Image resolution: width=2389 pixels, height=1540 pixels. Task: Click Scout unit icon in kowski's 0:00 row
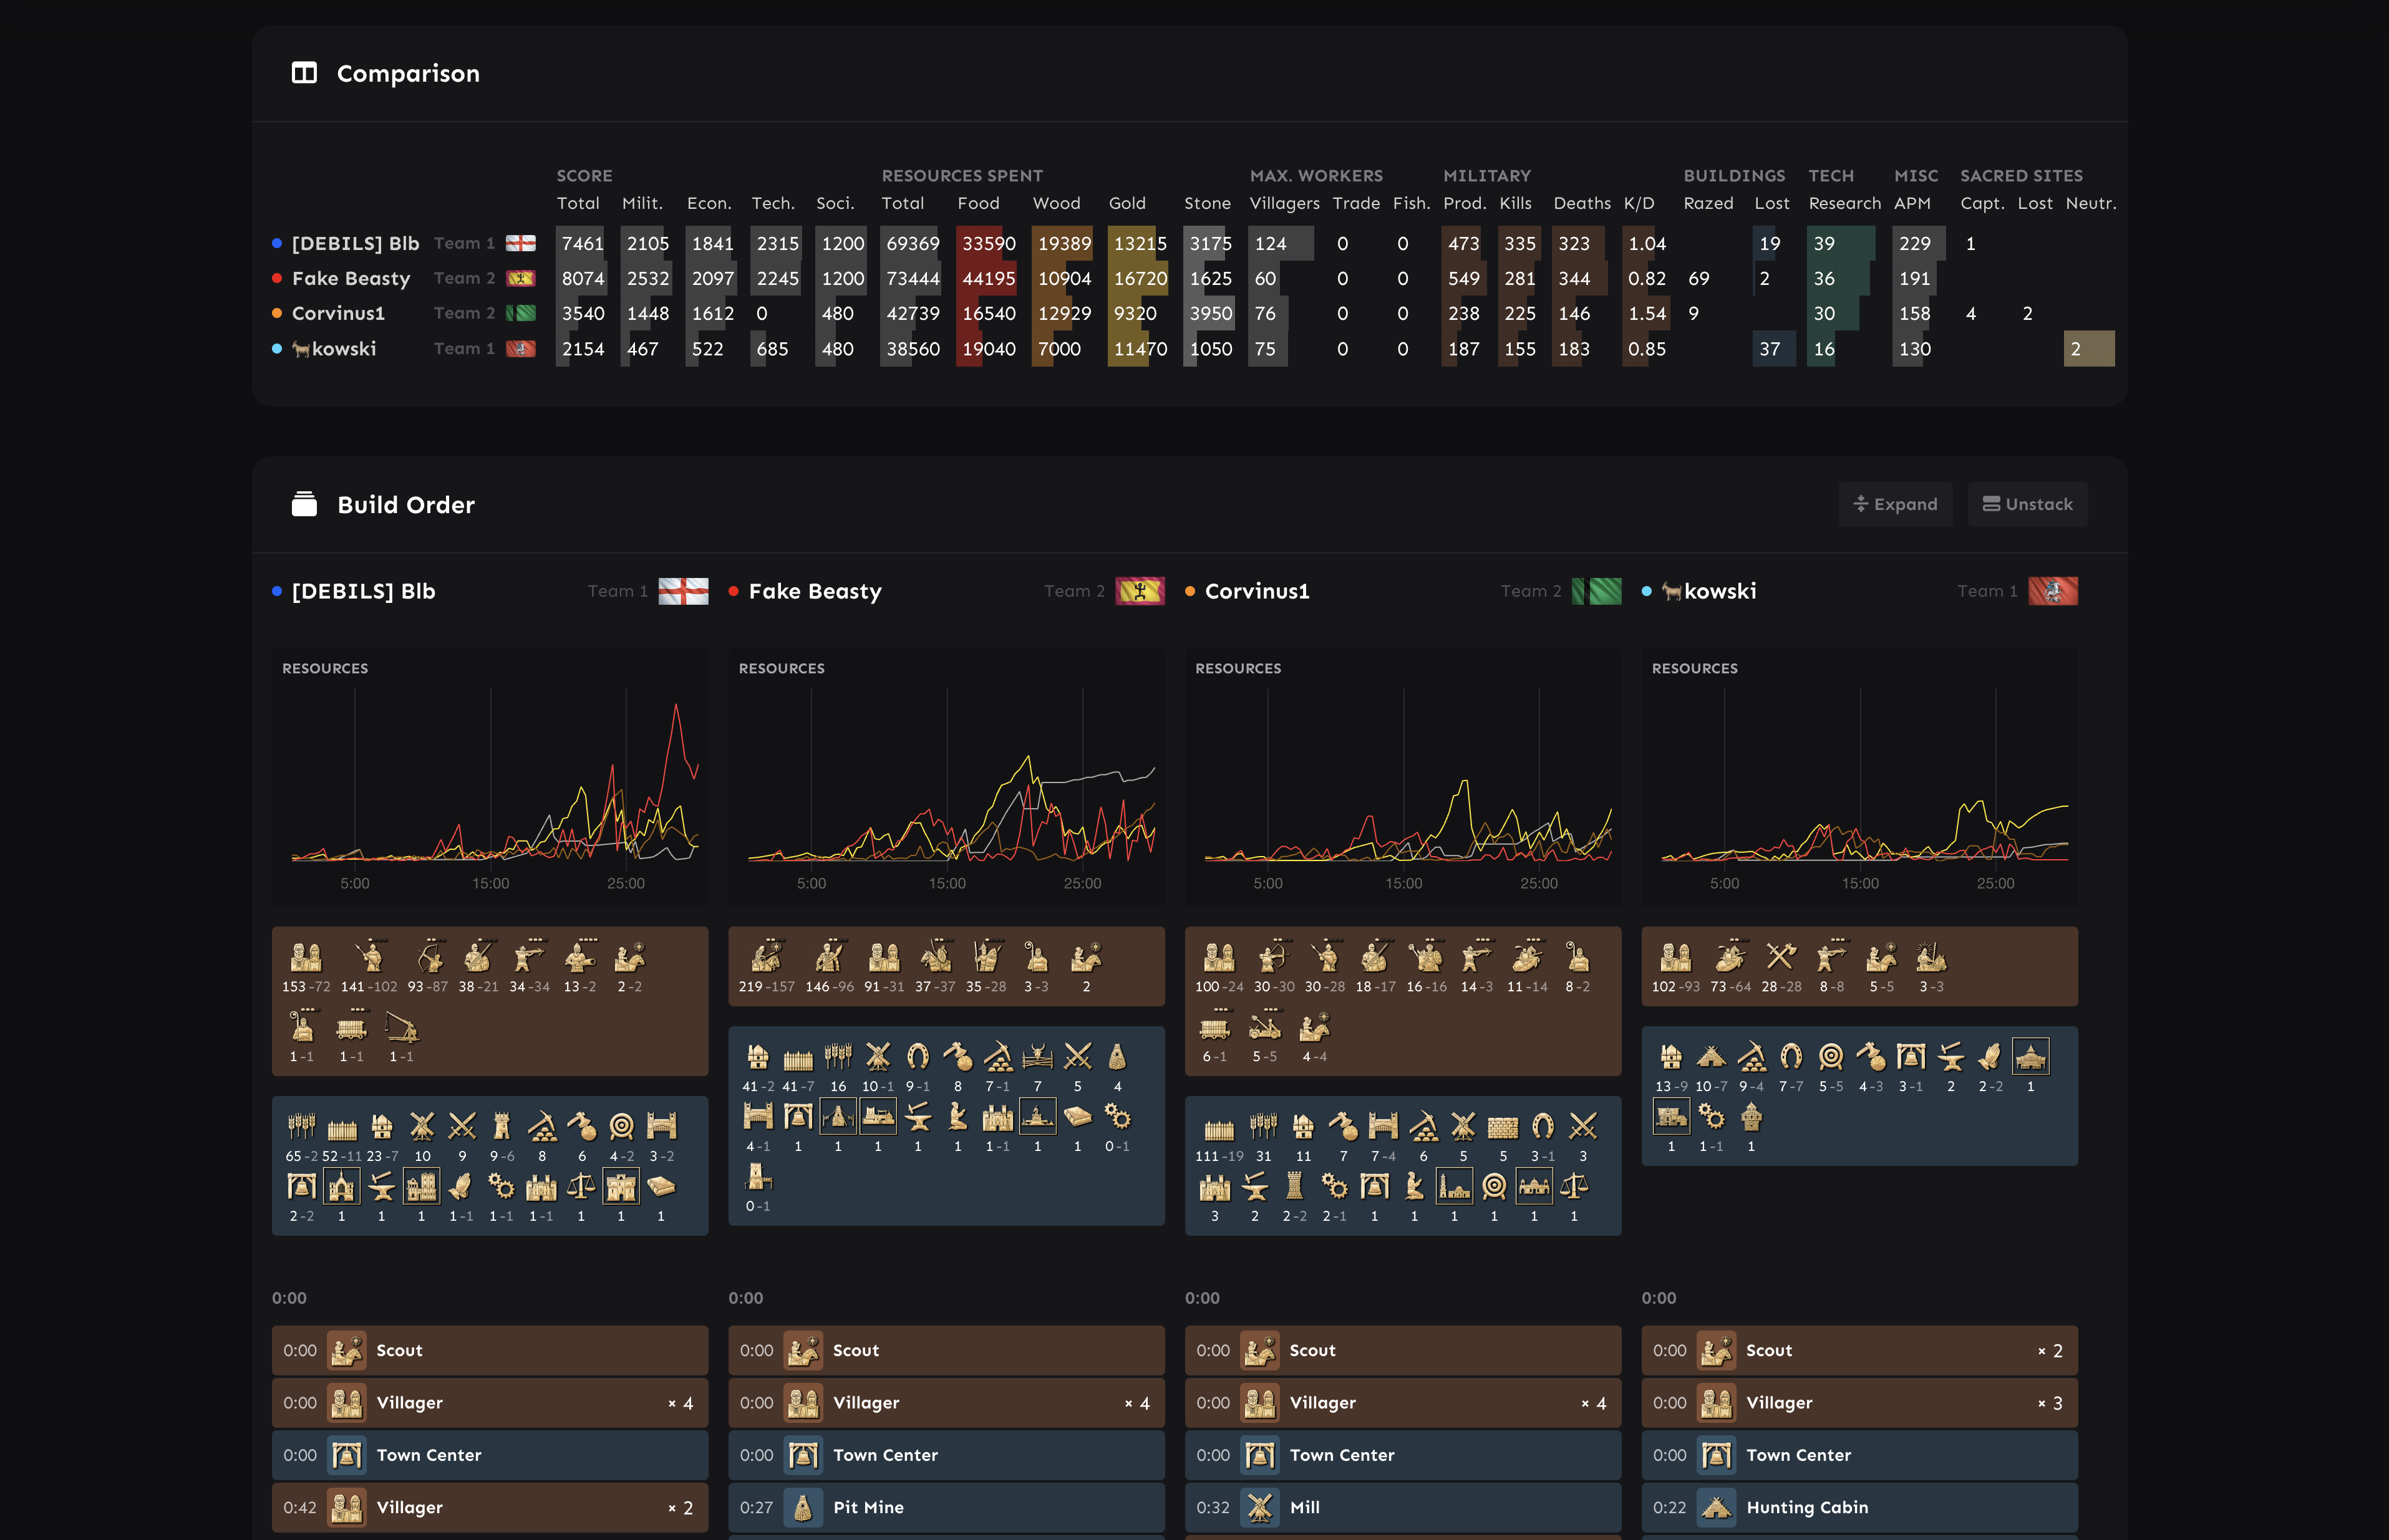point(1717,1350)
